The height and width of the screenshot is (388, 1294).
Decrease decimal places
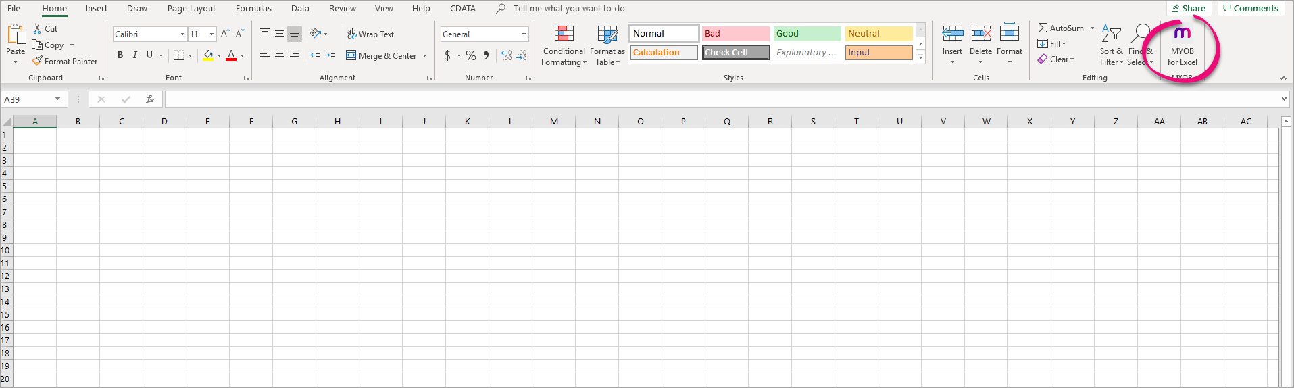522,55
